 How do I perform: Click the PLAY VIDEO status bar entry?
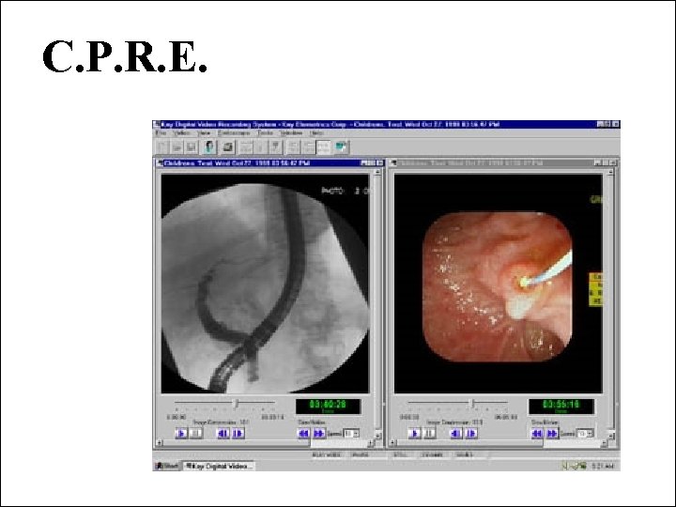click(327, 454)
